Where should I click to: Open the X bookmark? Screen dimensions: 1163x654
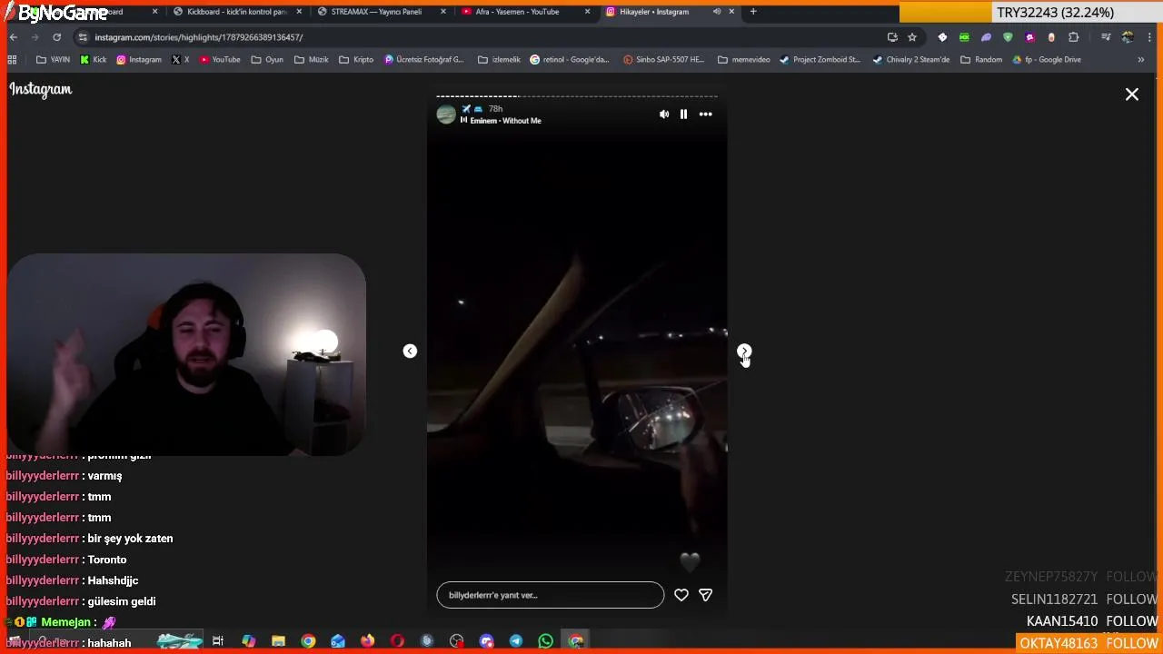[x=181, y=60]
